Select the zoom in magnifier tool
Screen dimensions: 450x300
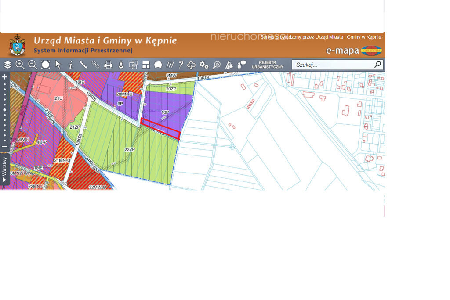(20, 65)
